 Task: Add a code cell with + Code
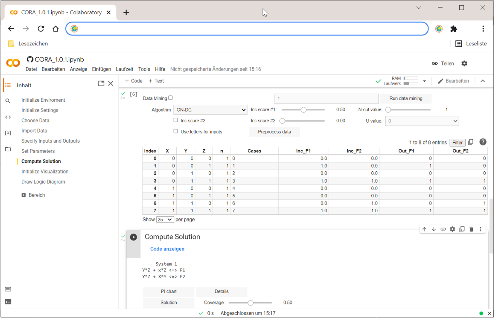tap(134, 81)
